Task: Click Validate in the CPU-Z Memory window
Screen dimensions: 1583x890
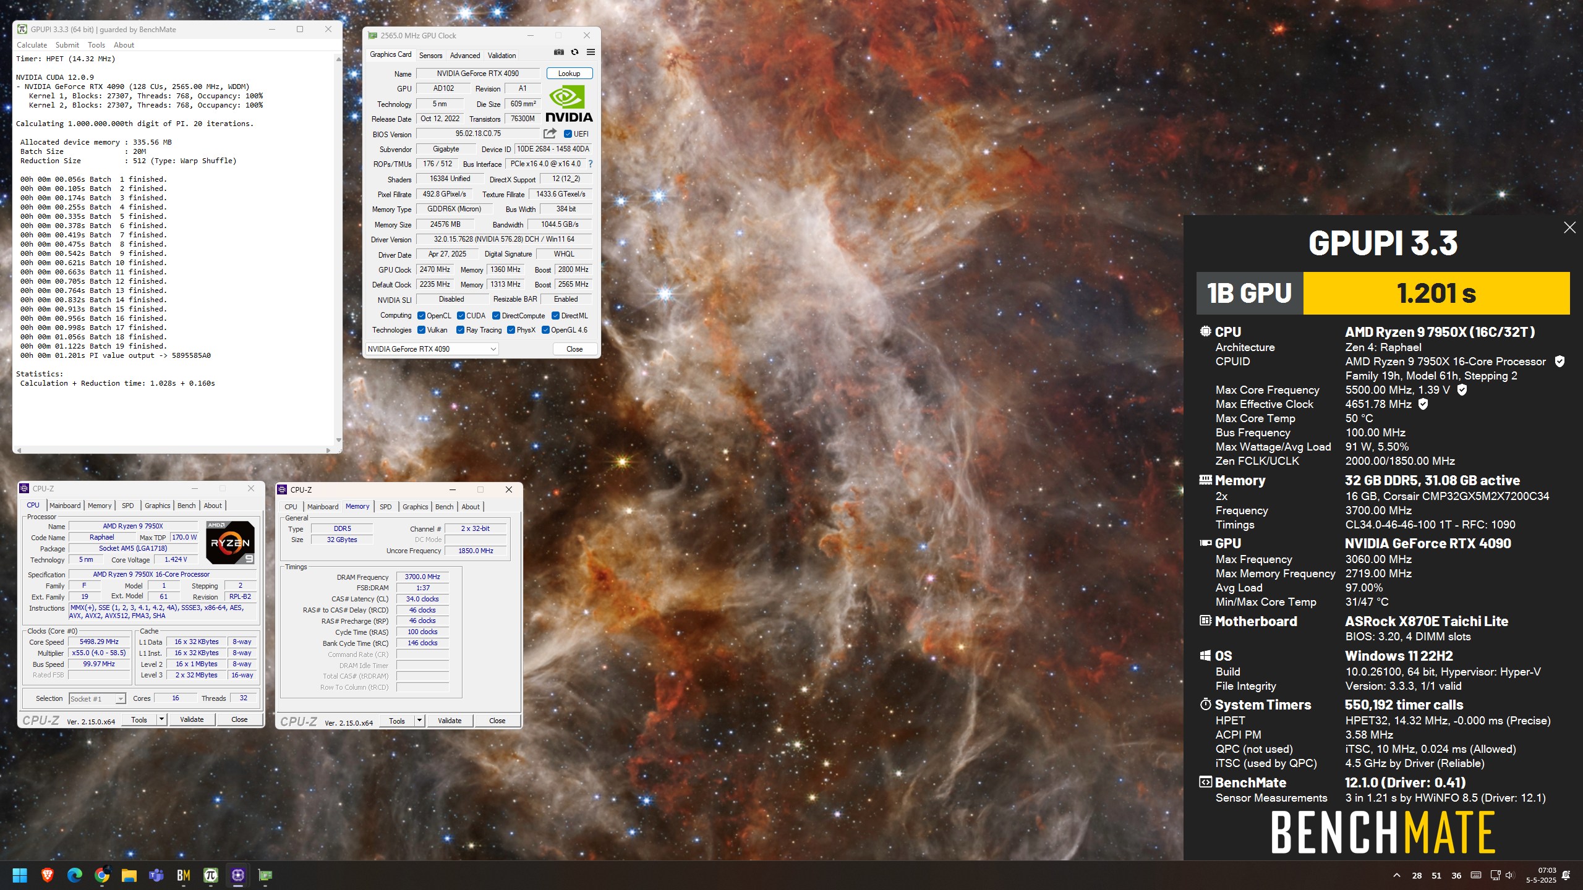Action: point(450,721)
